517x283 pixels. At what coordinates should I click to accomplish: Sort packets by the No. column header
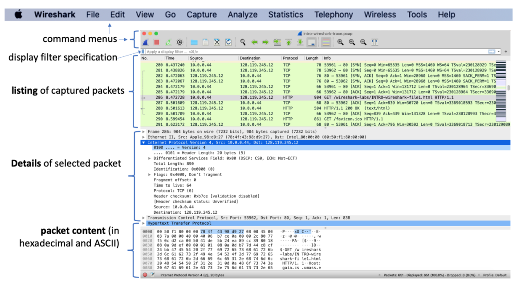coord(152,58)
